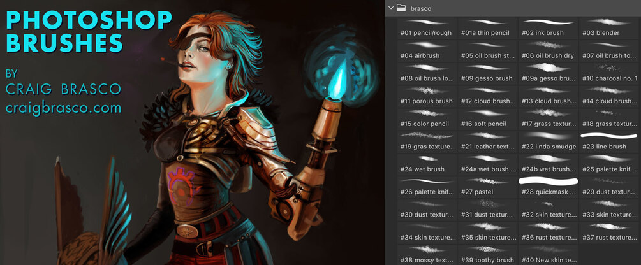Select the #03 blender brush
Image resolution: width=641 pixels, height=265 pixels.
tap(609, 28)
